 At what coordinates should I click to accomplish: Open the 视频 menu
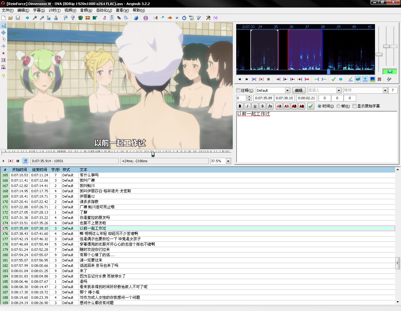click(70, 10)
